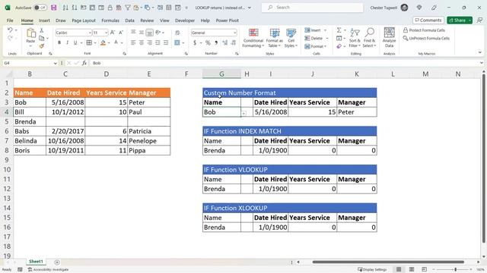
Task: Click the Format Painter brush
Action: (x=42, y=45)
